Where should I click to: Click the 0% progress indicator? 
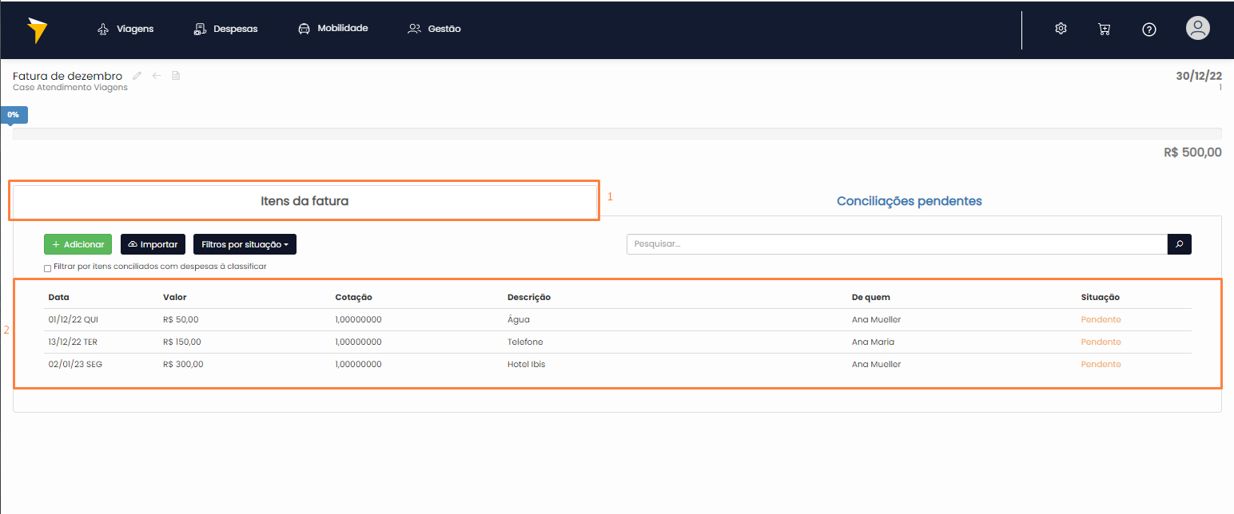(14, 115)
